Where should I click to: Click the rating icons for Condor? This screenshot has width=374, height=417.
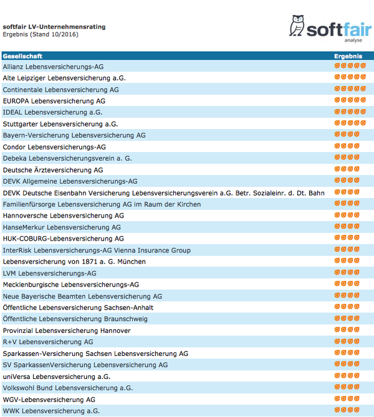347,146
